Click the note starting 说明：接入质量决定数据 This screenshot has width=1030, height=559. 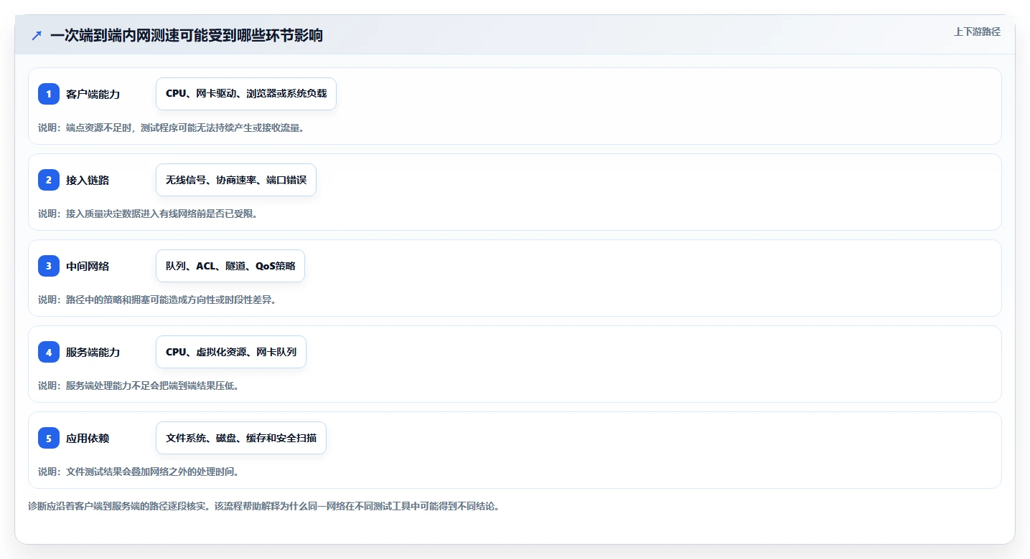pyautogui.click(x=148, y=214)
